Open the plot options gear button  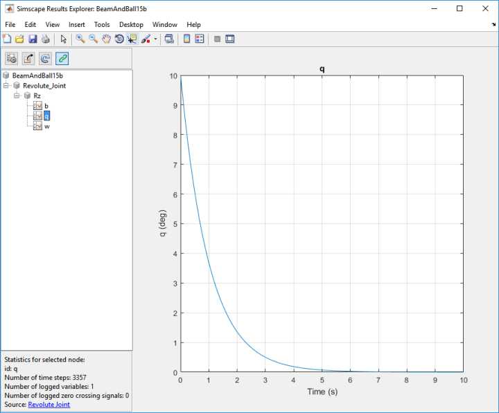(12, 58)
